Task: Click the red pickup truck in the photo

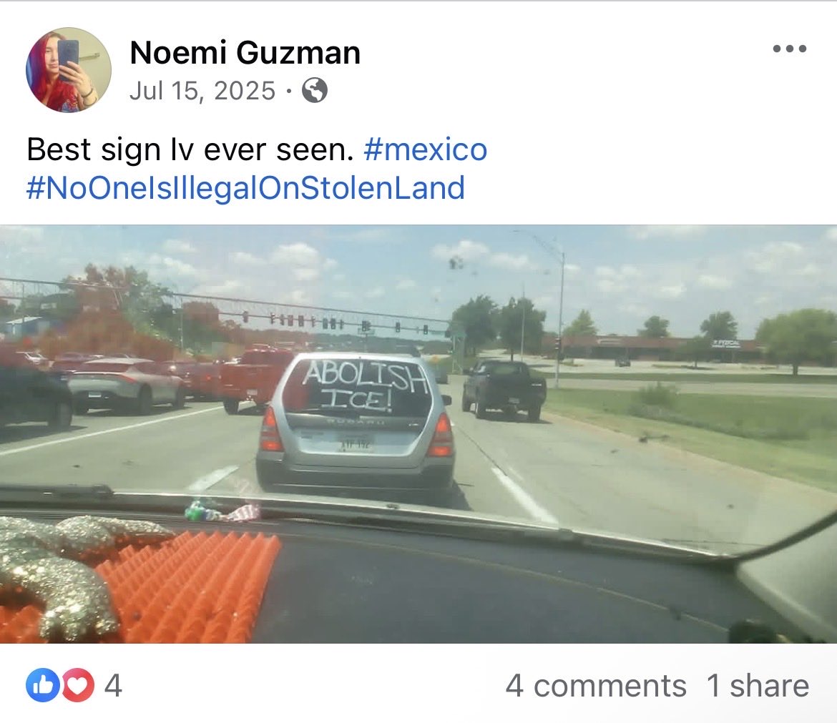Action: point(257,379)
